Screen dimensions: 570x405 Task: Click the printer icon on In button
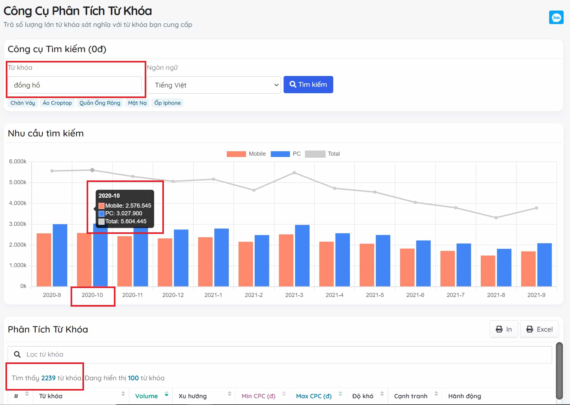click(x=499, y=329)
